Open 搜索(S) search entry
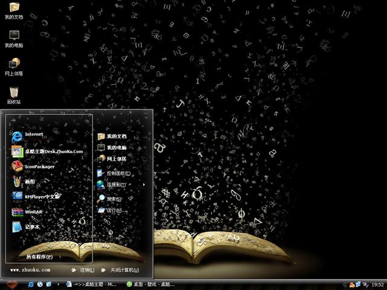The height and width of the screenshot is (290, 387). [109, 199]
